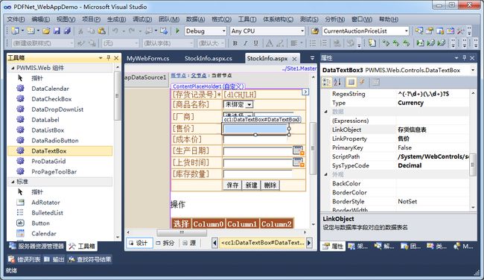This screenshot has height=280, width=484.
Task: Select DataLabel in the toolbox
Action: 45,120
